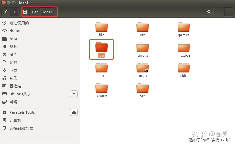Image resolution: width=235 pixels, height=144 pixels.
Task: Maximize the local window
Action: (14, 3)
